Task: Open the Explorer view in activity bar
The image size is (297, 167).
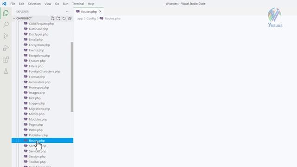Action: tap(6, 13)
